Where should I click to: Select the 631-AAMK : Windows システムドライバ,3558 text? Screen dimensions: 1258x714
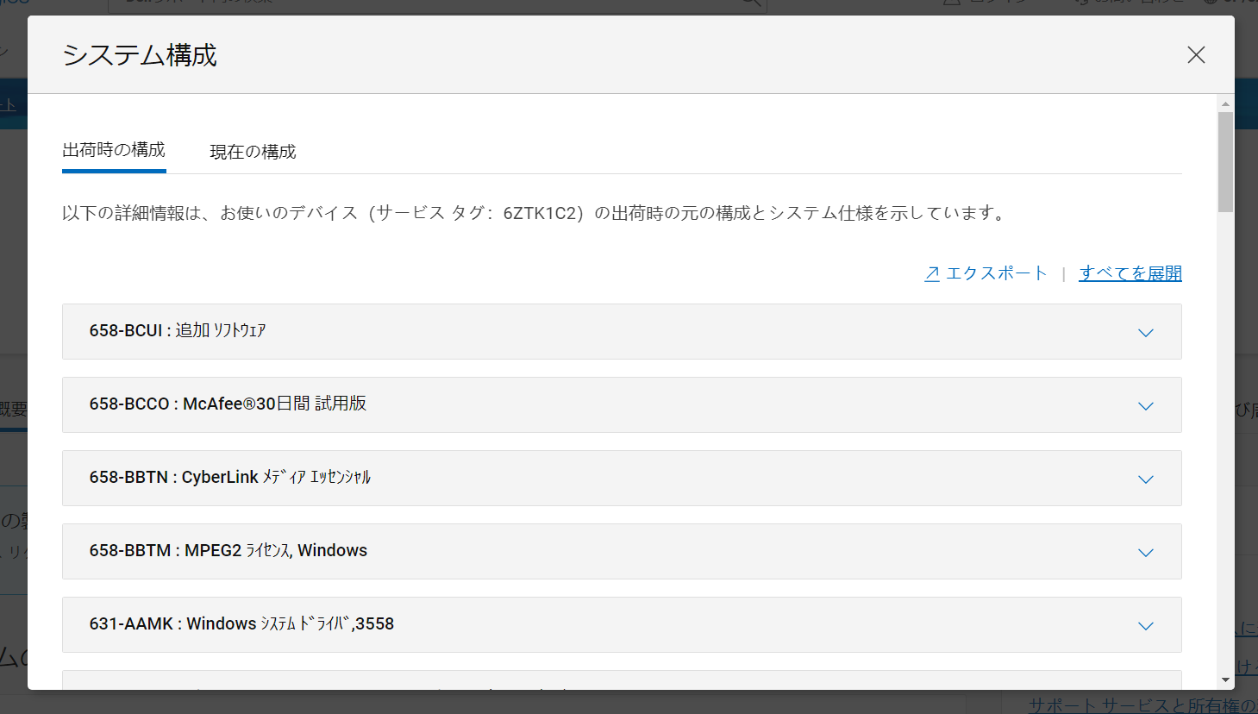pos(241,623)
